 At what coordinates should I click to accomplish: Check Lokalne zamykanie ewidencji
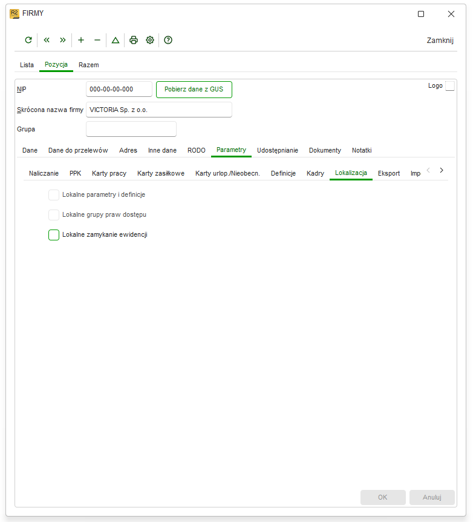click(x=54, y=235)
